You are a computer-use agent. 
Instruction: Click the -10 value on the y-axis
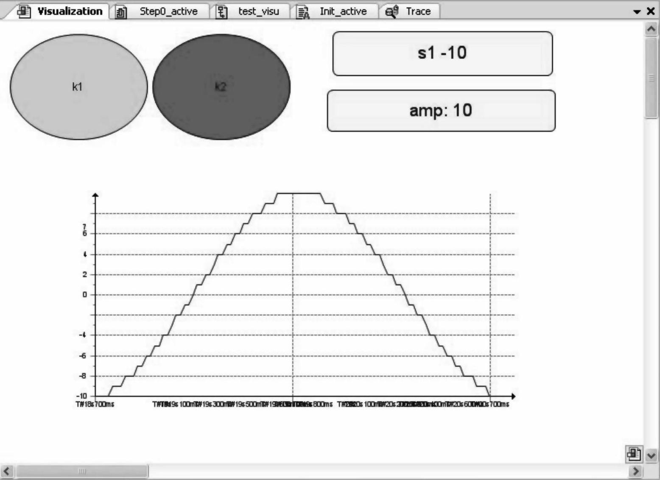[82, 396]
